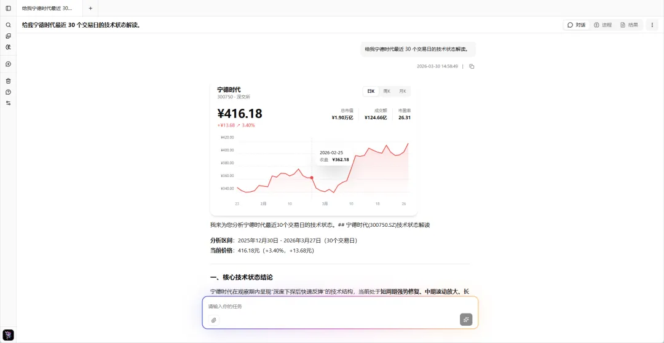Click the 300750 · 深交所 stock code
Screen dimensions: 664x343
coord(234,97)
